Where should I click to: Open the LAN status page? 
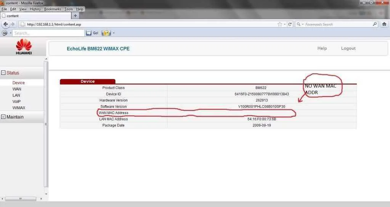(x=16, y=95)
